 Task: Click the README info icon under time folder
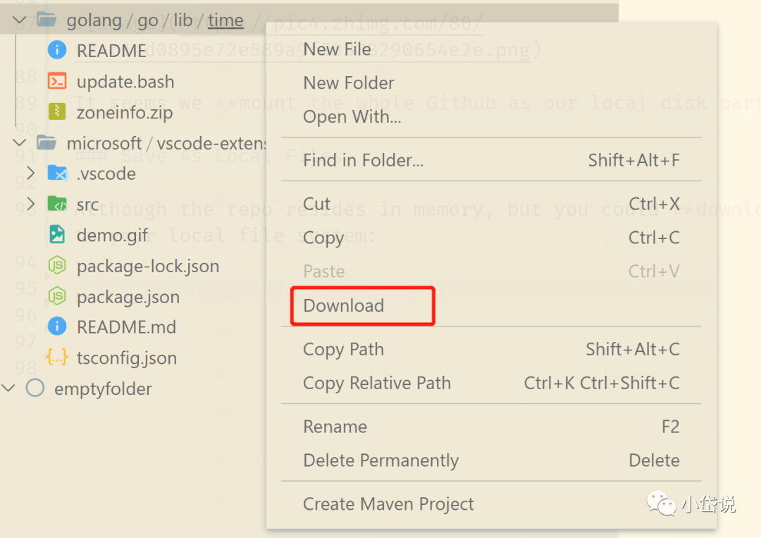pos(57,50)
